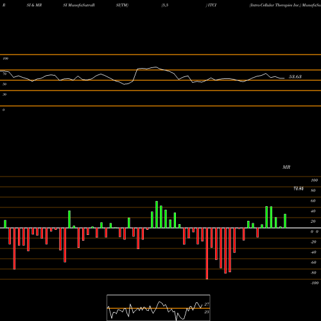This screenshot has width=321, height=321.
Task: Click the ITCI ticker text in the title
Action: point(212,5)
